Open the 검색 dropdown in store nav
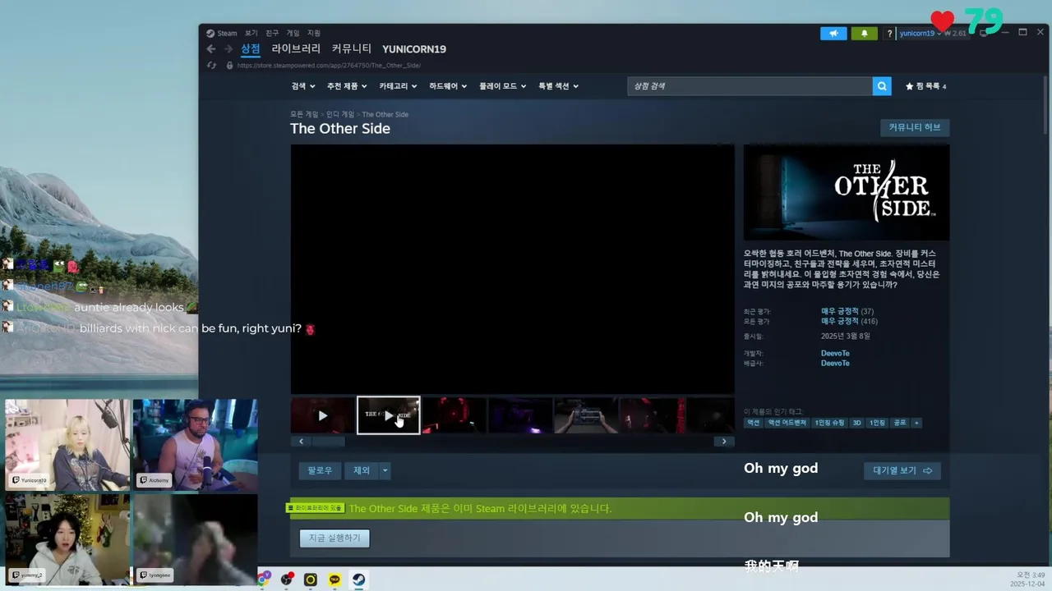Image resolution: width=1052 pixels, height=591 pixels. pyautogui.click(x=302, y=86)
